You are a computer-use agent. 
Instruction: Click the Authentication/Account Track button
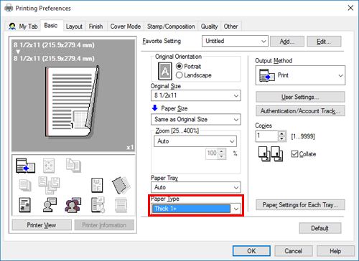click(300, 111)
